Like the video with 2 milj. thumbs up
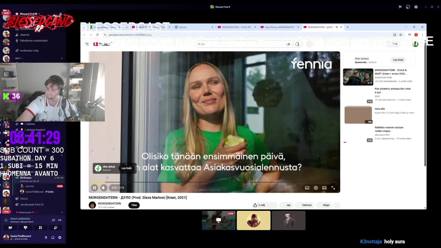Screen dimensions: 441x248 (259, 205)
